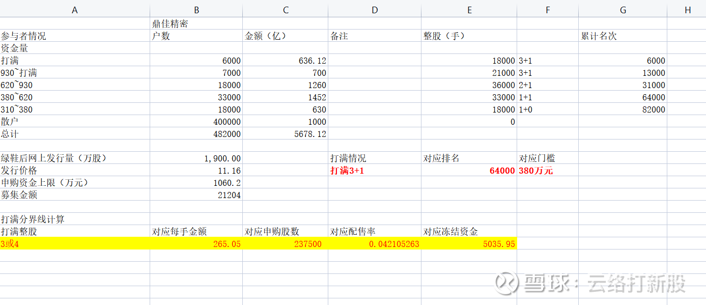Select column G header
This screenshot has width=706, height=305.
click(623, 10)
